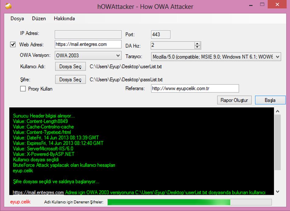
Task: Maximize the hOWAttacker window
Action: click(262, 5)
